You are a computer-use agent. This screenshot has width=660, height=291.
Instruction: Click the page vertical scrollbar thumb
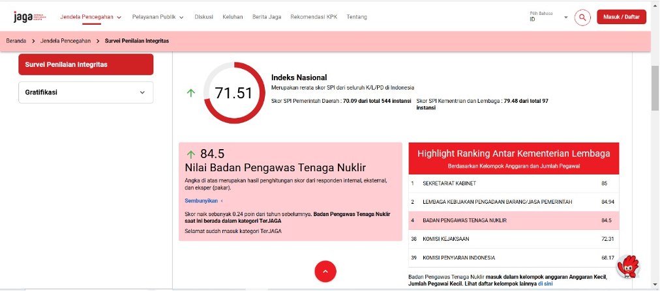tap(655, 88)
